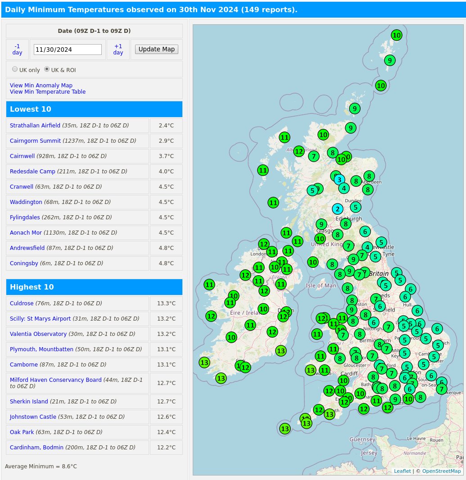Click the +1 day link

pyautogui.click(x=118, y=49)
